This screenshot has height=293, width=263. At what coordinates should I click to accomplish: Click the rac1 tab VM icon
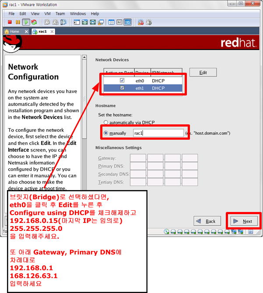coord(35,32)
